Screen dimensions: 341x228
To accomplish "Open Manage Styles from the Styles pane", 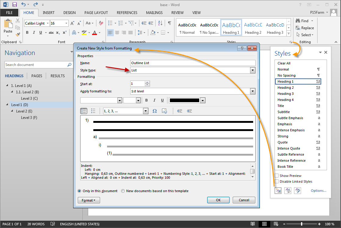I will [x=297, y=190].
